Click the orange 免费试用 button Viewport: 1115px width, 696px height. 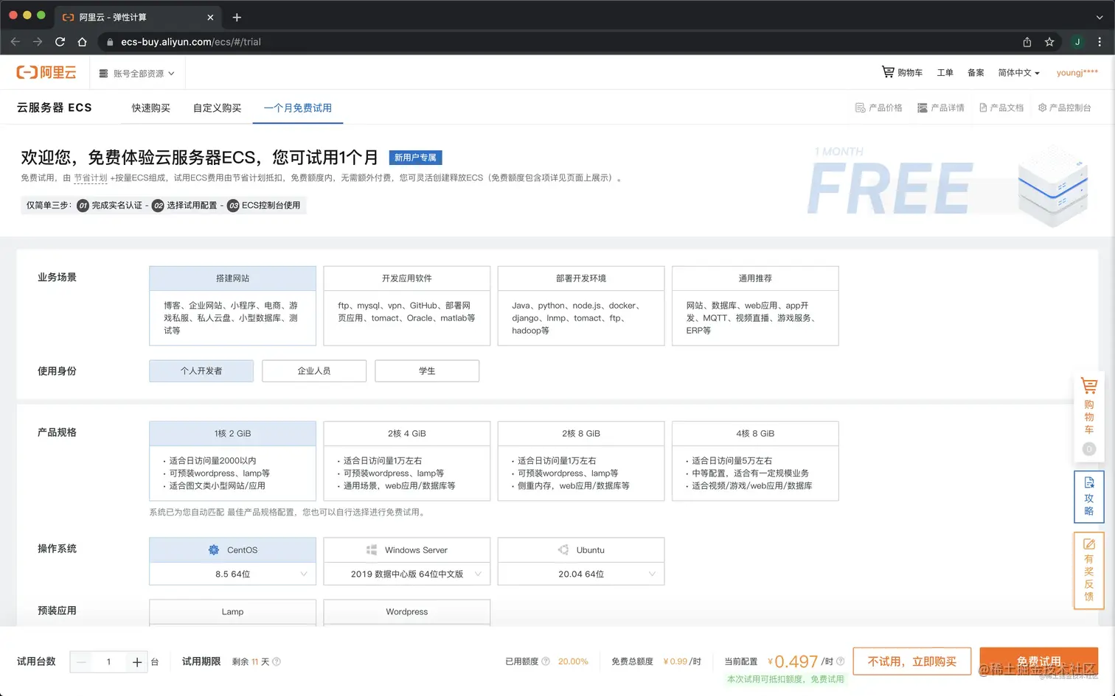[1038, 661]
